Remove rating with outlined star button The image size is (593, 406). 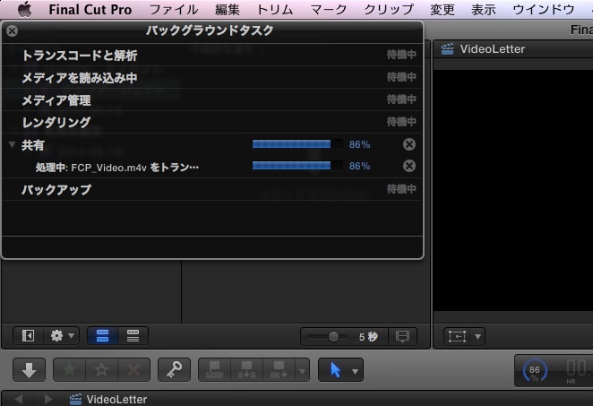[101, 369]
